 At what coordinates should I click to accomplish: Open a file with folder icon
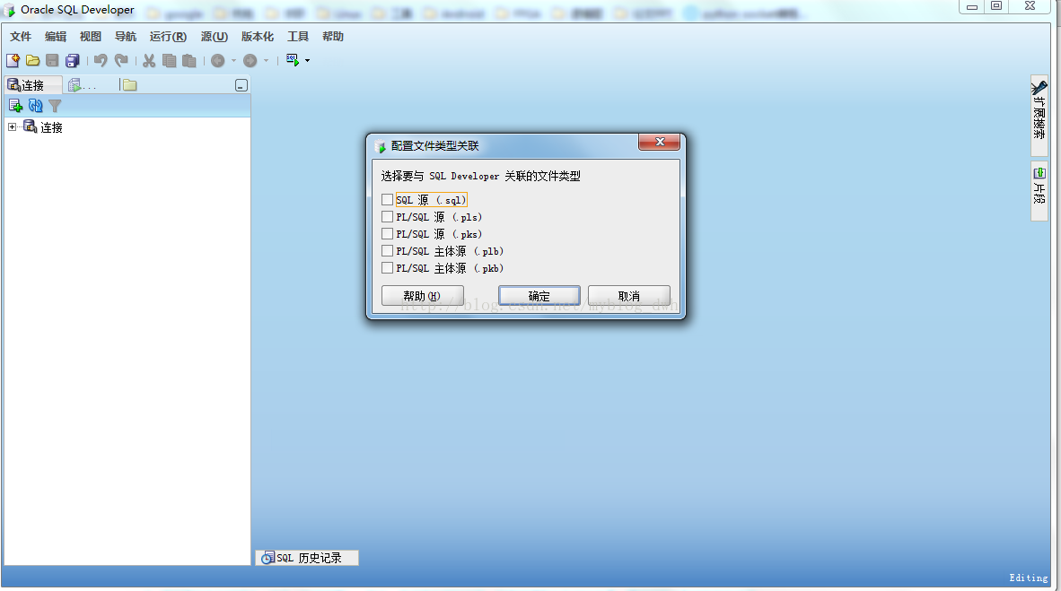(x=32, y=61)
